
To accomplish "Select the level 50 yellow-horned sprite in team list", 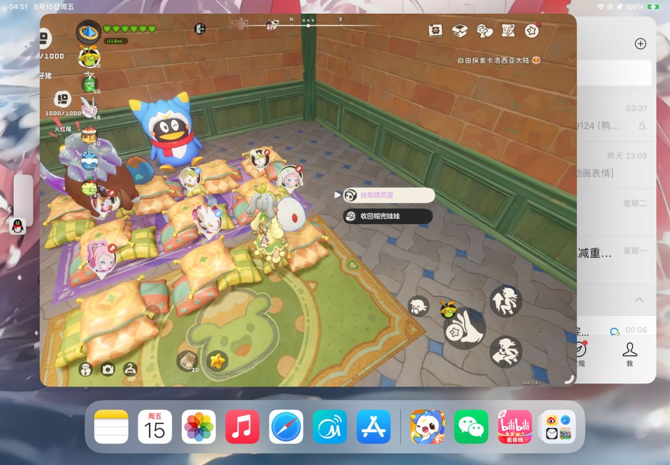I will [x=89, y=57].
